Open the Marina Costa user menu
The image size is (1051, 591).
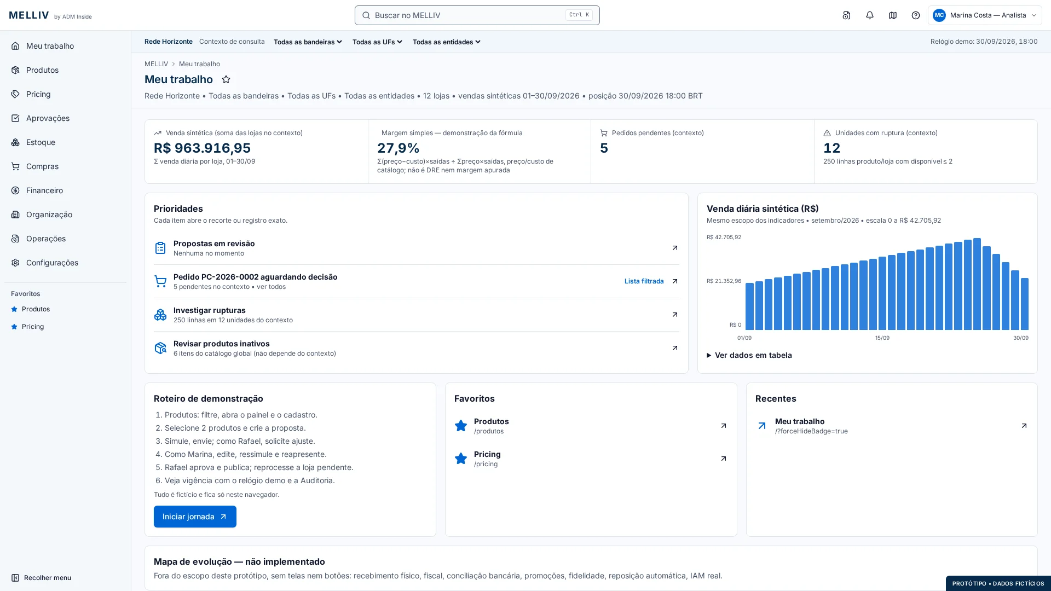[984, 15]
